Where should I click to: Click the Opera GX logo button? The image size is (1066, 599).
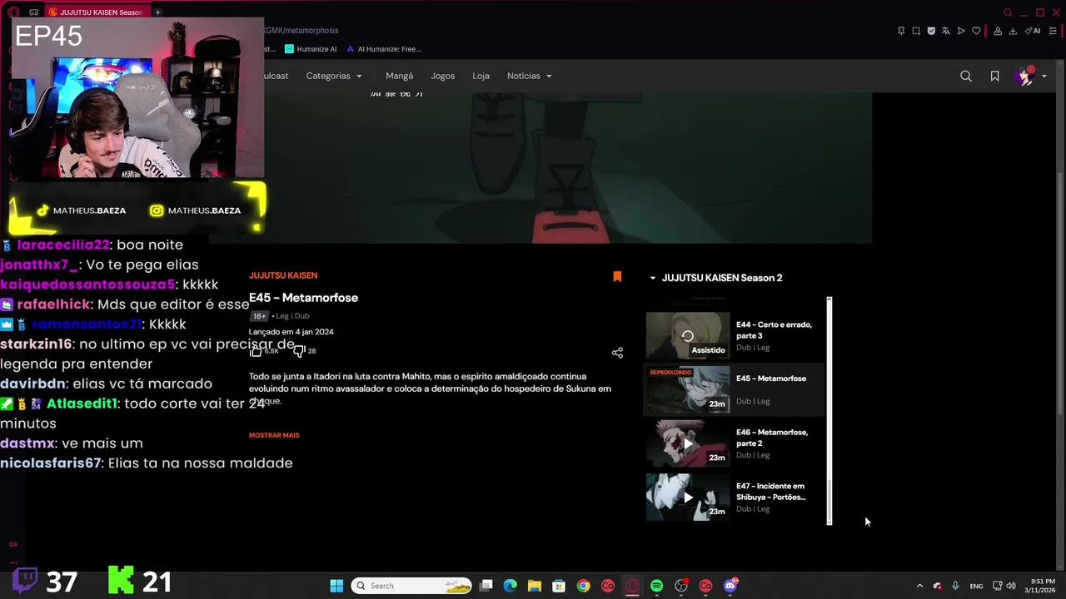pos(13,12)
